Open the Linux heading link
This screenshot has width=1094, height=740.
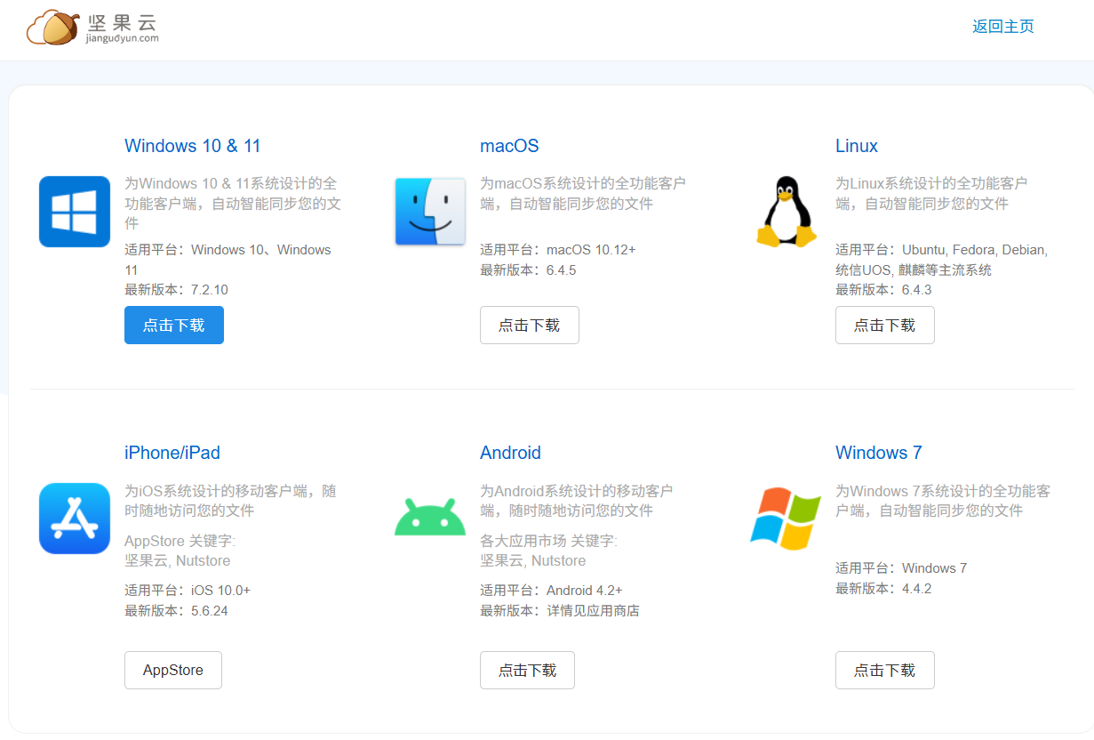[857, 146]
